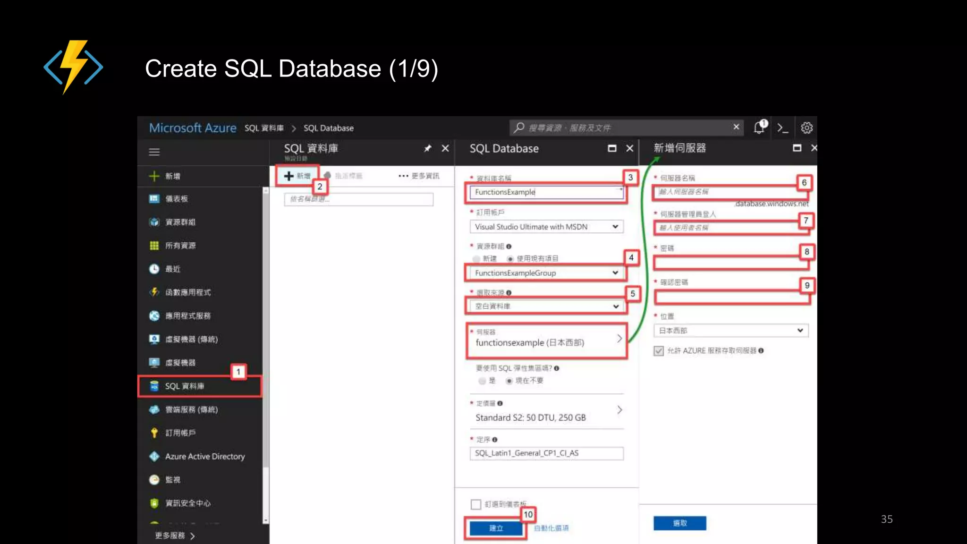Open the Cloud Shell prompt icon
967x544 pixels.
(x=782, y=128)
